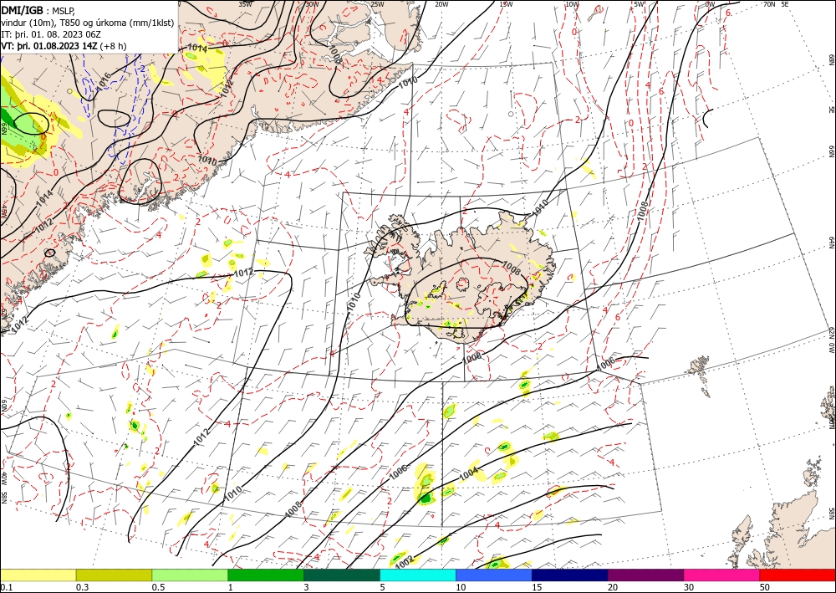Click the 25W longitude label
Image resolution: width=836 pixels, height=593 pixels.
377,3
